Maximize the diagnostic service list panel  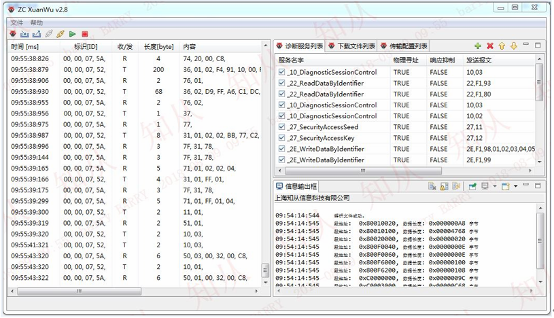pos(538,46)
